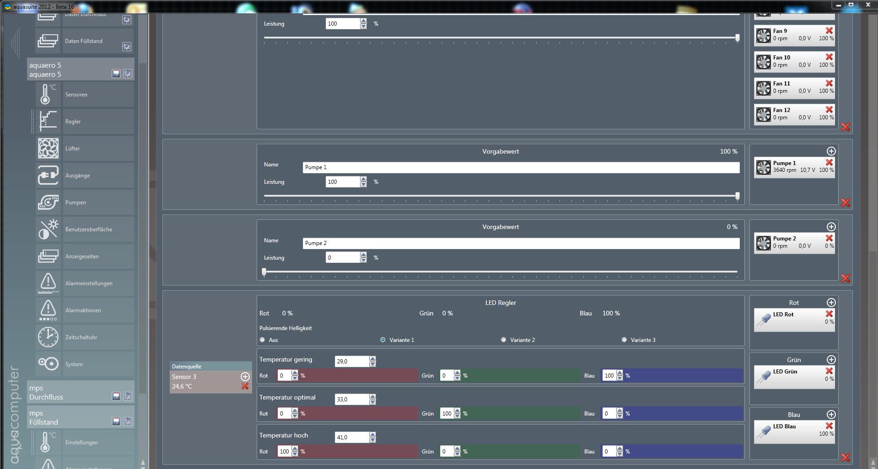Open the Ausgänge section
The width and height of the screenshot is (878, 469).
[77, 176]
